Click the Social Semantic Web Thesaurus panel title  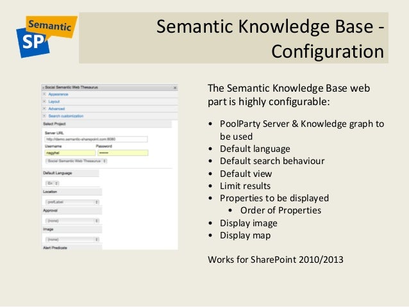click(71, 87)
